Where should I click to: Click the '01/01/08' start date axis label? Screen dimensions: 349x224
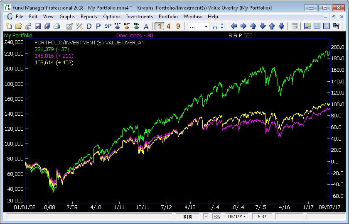(x=25, y=207)
